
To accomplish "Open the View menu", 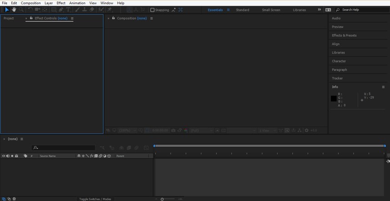I will [x=93, y=3].
